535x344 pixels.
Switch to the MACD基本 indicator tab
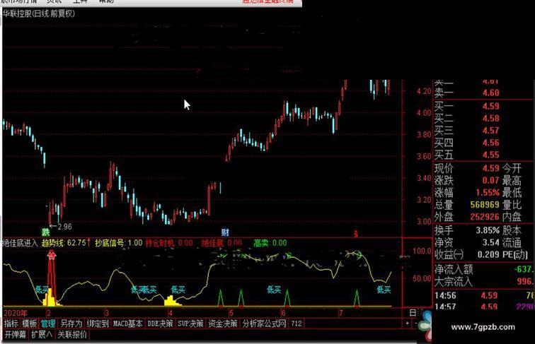tap(127, 324)
